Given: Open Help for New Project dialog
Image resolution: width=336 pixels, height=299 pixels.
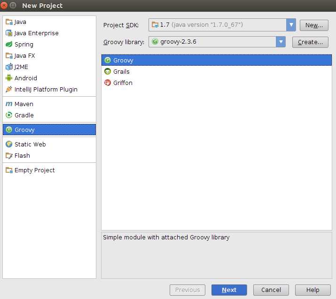Looking at the screenshot, I should coord(313,290).
